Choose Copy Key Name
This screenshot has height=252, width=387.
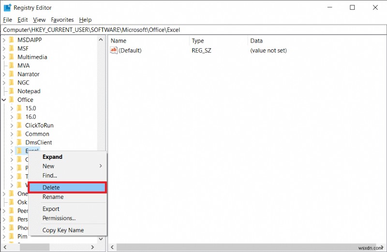pyautogui.click(x=67, y=230)
